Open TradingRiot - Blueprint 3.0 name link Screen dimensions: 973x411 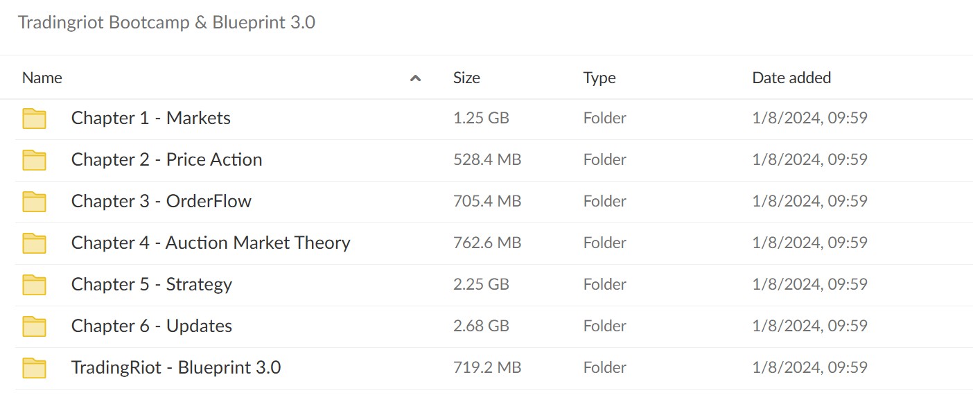(x=176, y=367)
